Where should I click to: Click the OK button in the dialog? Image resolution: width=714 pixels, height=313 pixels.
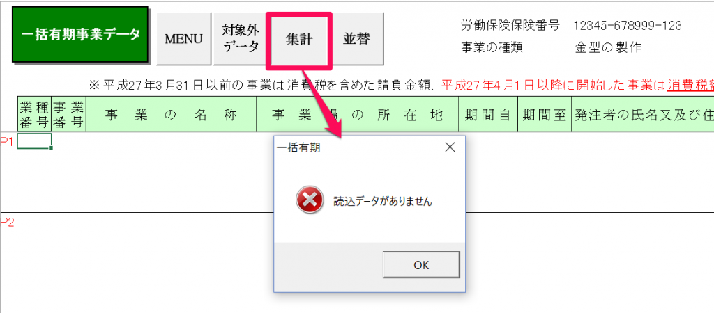click(x=420, y=265)
